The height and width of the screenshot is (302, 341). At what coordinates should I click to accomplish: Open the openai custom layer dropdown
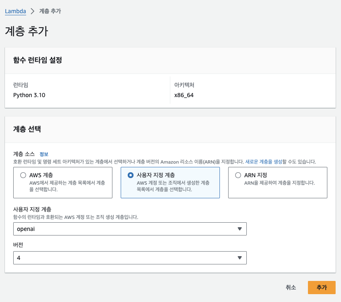(x=130, y=229)
